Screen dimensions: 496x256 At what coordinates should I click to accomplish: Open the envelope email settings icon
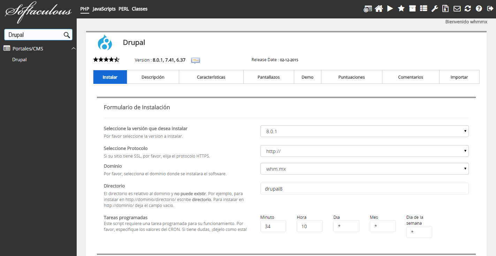click(x=457, y=9)
